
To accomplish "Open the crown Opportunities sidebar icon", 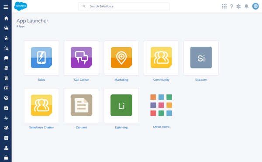I will [x=6, y=28].
